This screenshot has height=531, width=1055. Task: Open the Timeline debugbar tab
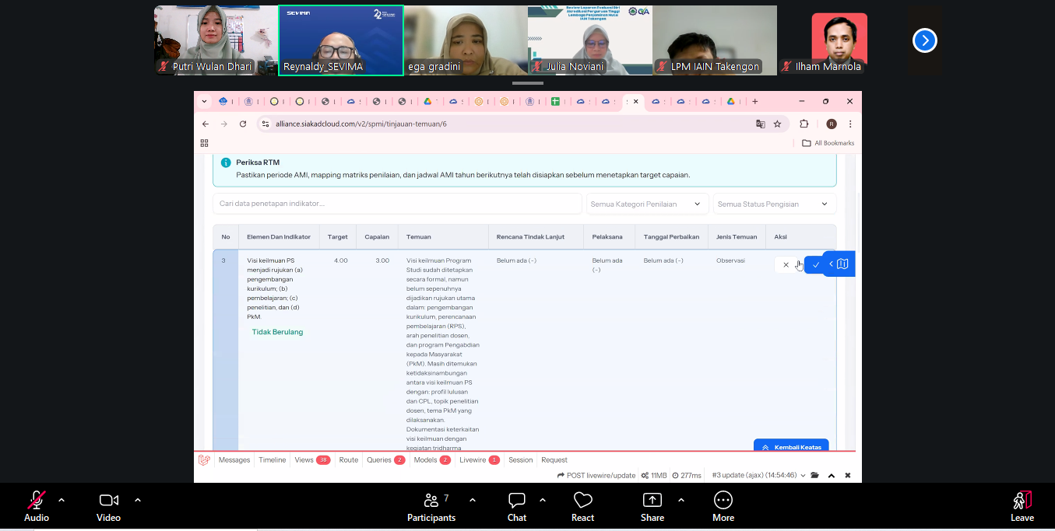coord(272,459)
